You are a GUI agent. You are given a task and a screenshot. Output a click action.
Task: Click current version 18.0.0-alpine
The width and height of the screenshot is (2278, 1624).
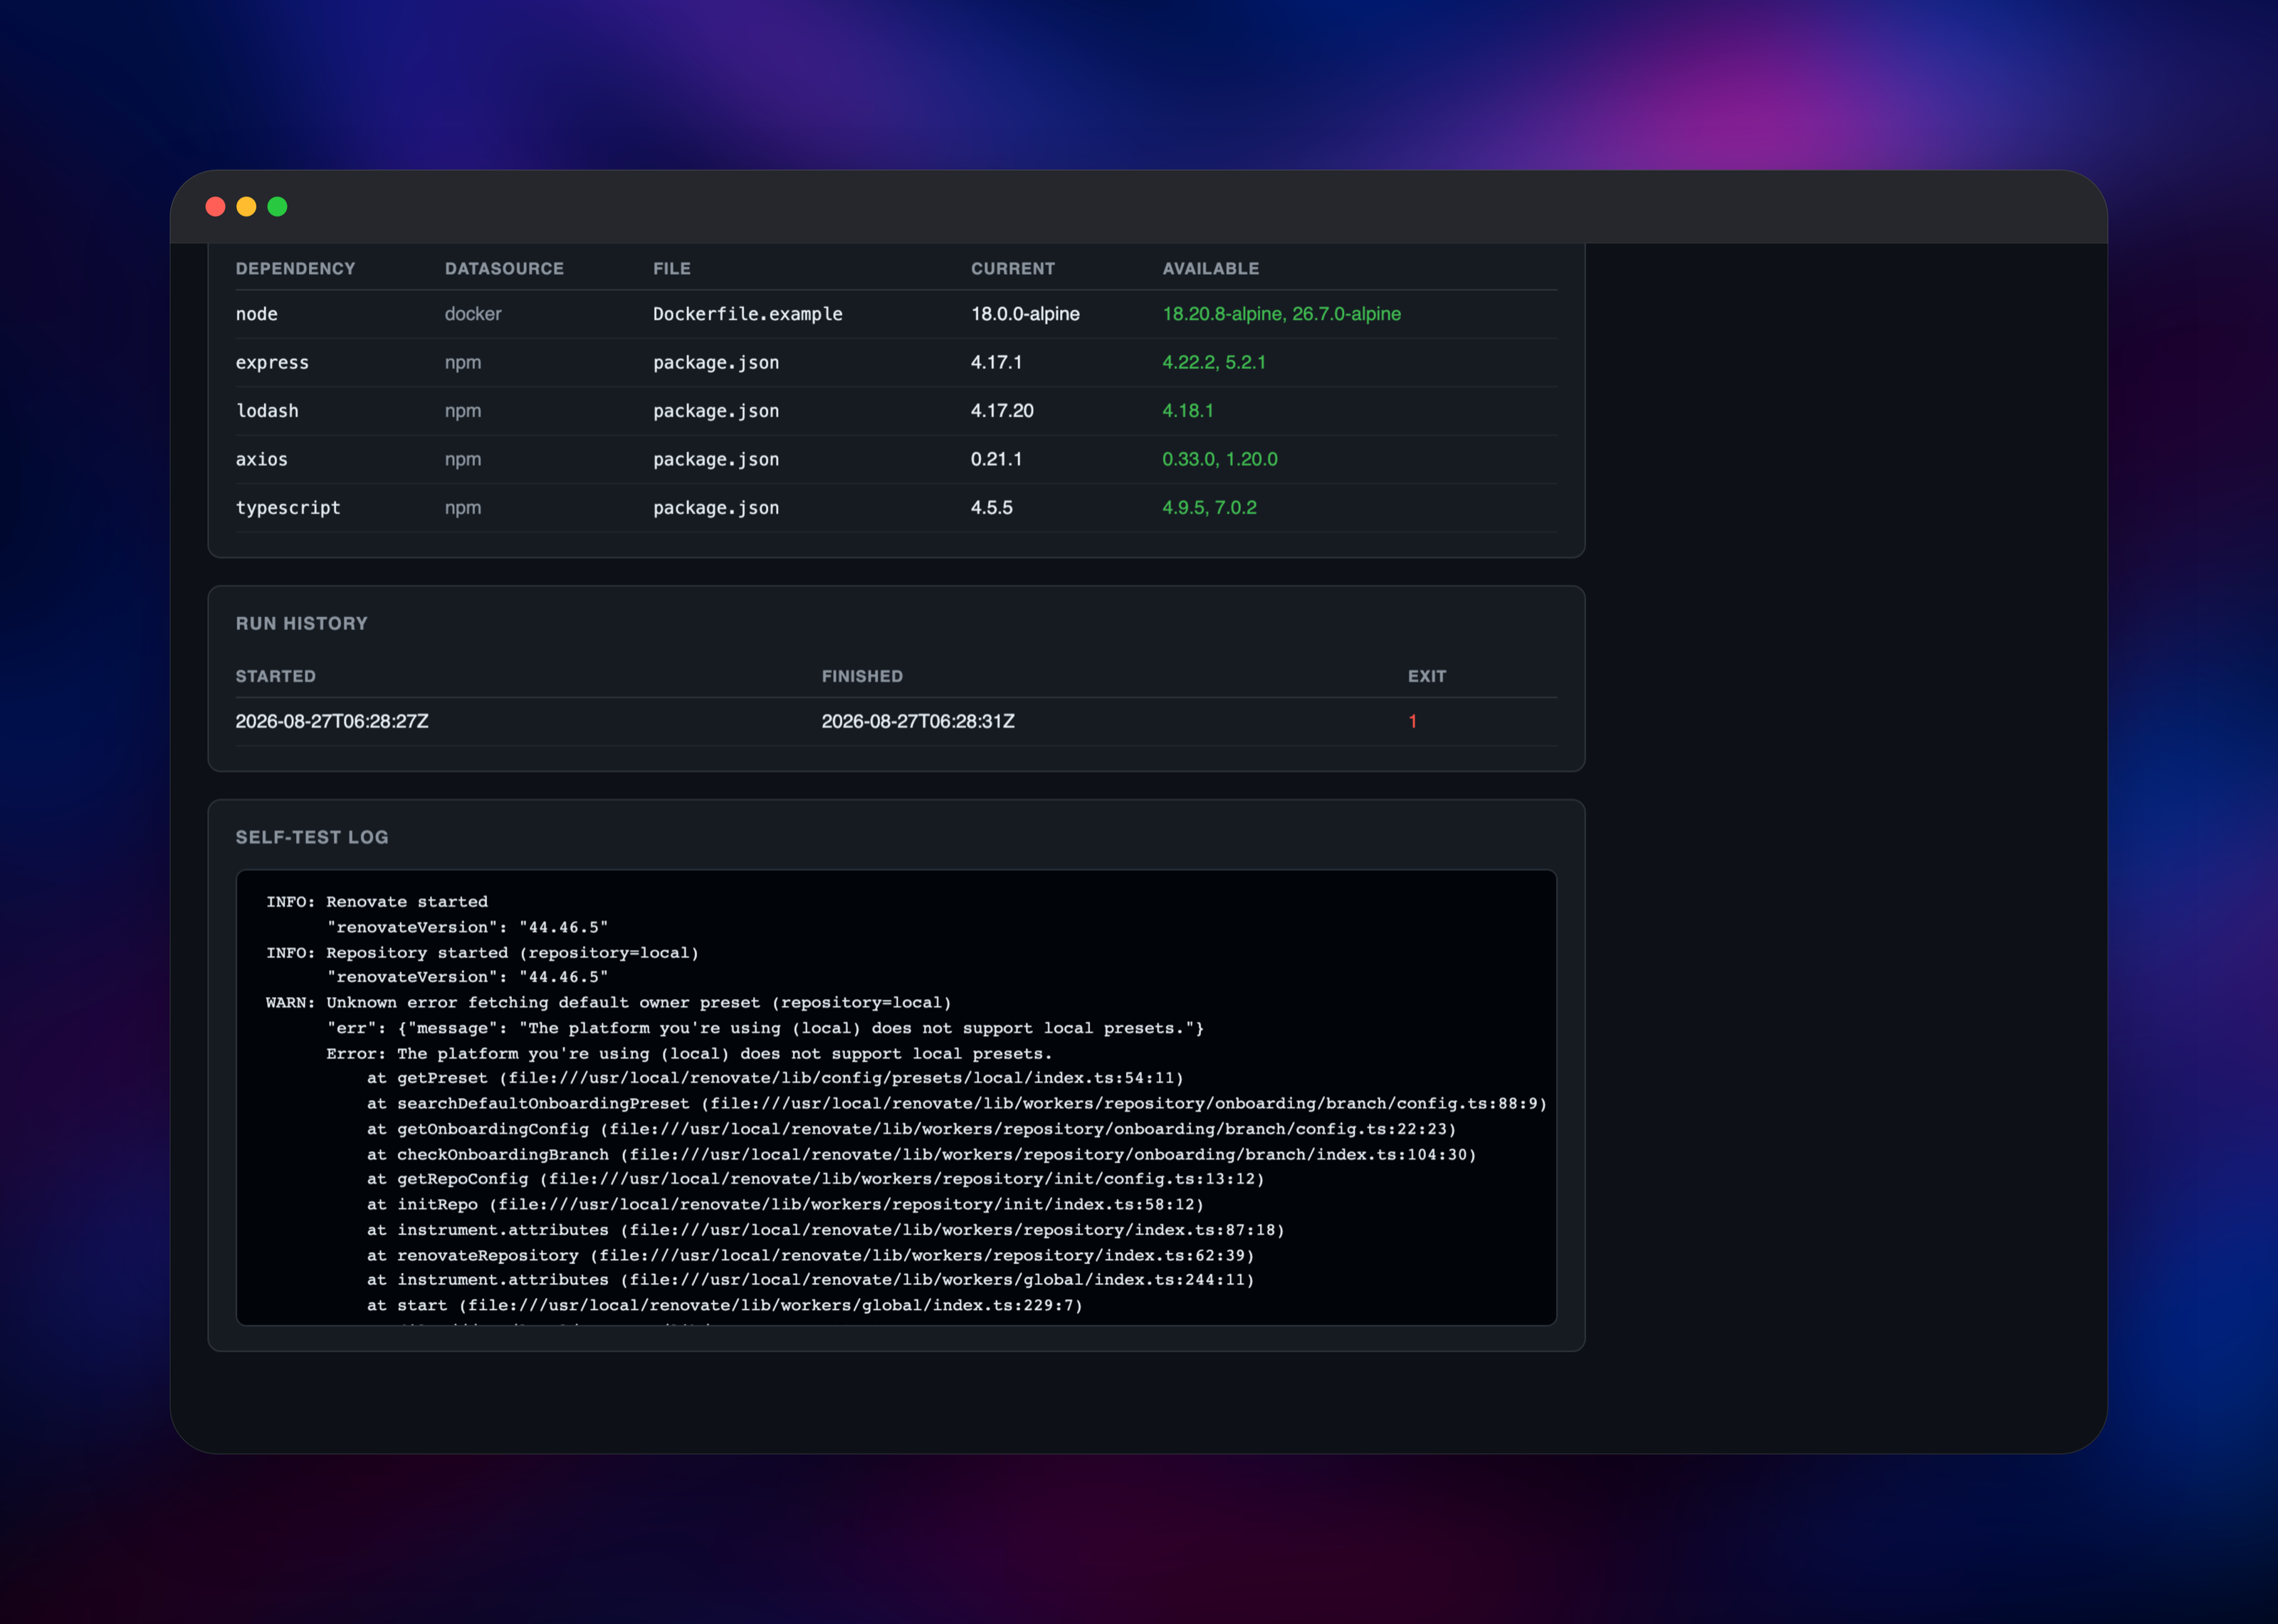1025,314
